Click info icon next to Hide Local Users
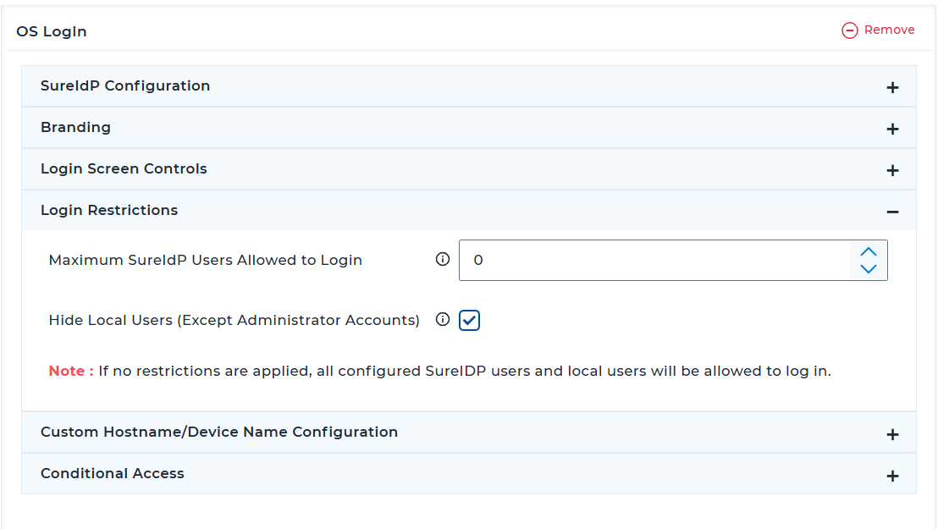This screenshot has height=529, width=938. pos(442,320)
